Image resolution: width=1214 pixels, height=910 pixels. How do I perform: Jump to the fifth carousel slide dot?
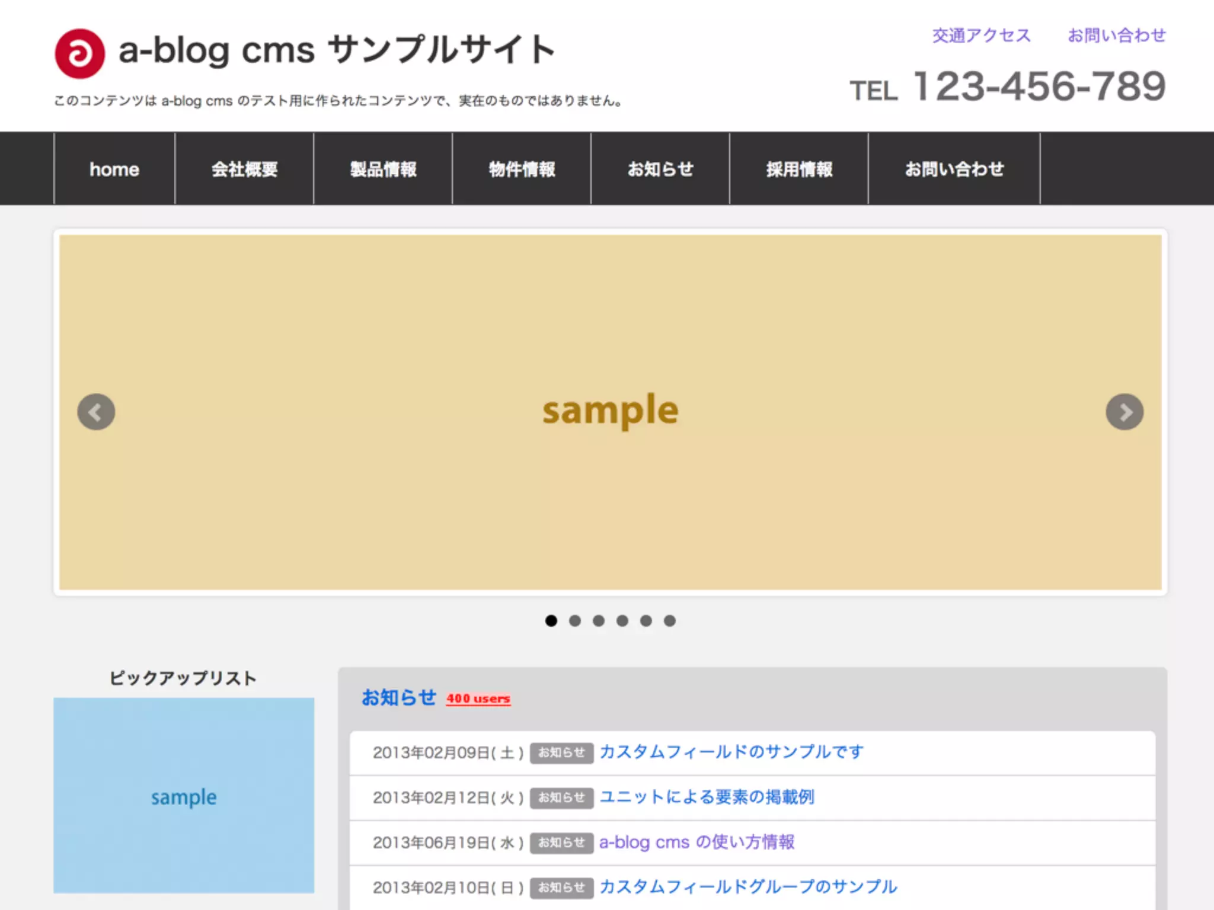646,620
